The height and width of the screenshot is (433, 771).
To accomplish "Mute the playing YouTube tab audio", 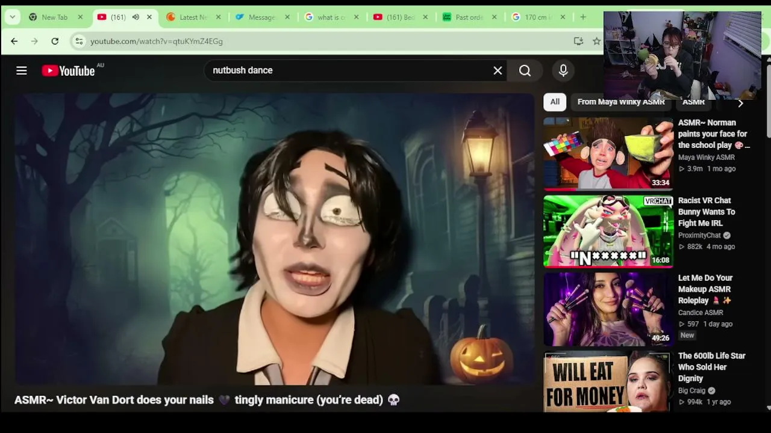I will 136,17.
